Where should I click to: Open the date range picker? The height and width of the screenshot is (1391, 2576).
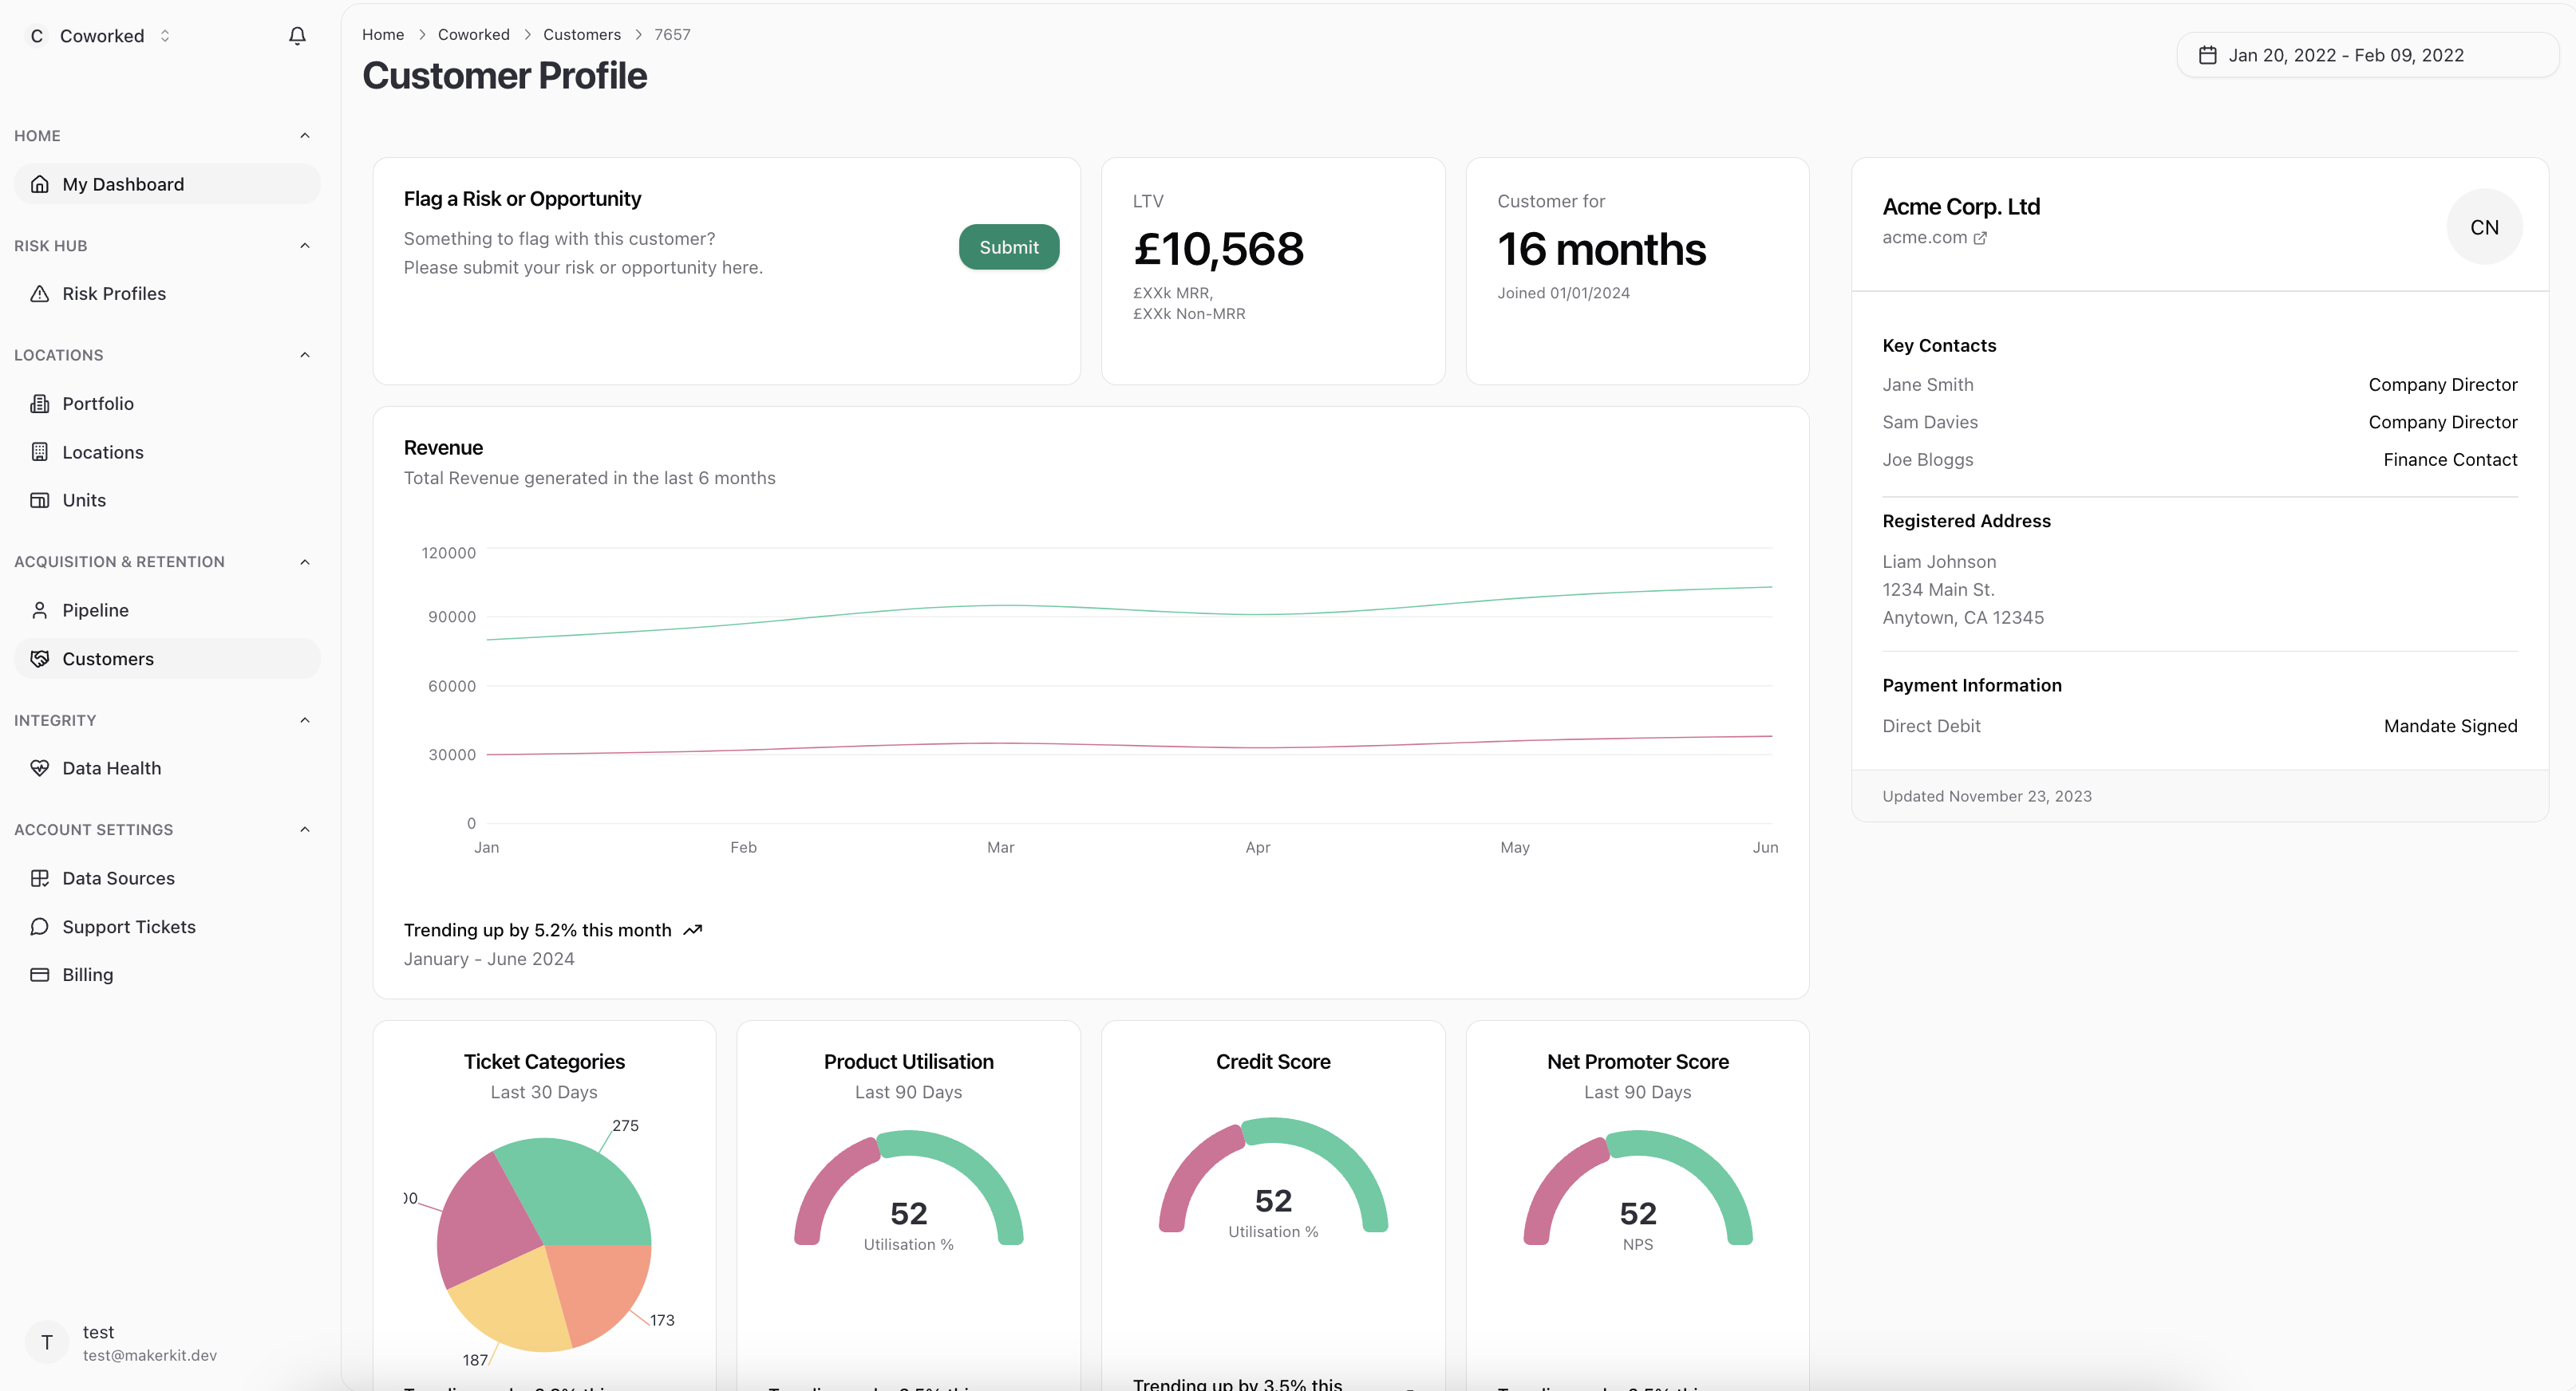(2366, 55)
